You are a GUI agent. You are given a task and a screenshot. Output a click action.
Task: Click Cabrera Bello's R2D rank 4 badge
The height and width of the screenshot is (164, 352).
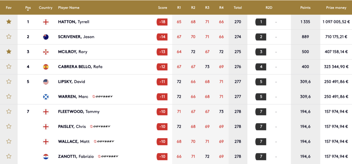pos(261,67)
